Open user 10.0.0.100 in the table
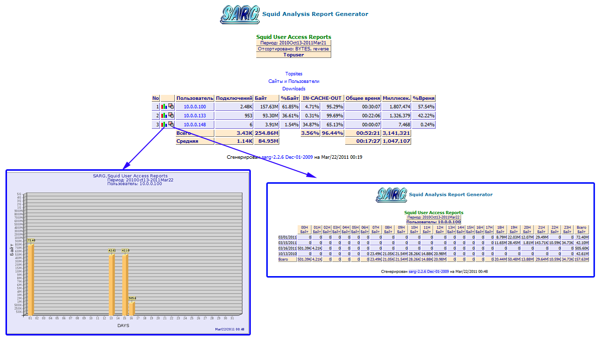Image resolution: width=600 pixels, height=340 pixels. tap(195, 107)
